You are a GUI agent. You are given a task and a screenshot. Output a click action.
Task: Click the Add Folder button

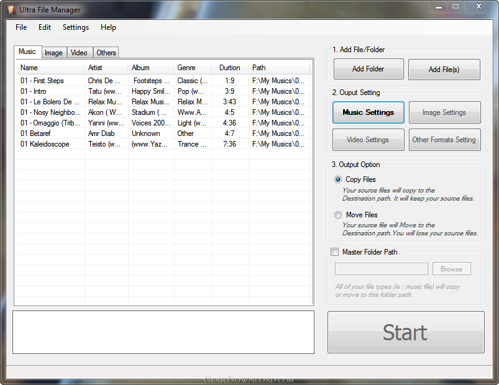pos(369,69)
